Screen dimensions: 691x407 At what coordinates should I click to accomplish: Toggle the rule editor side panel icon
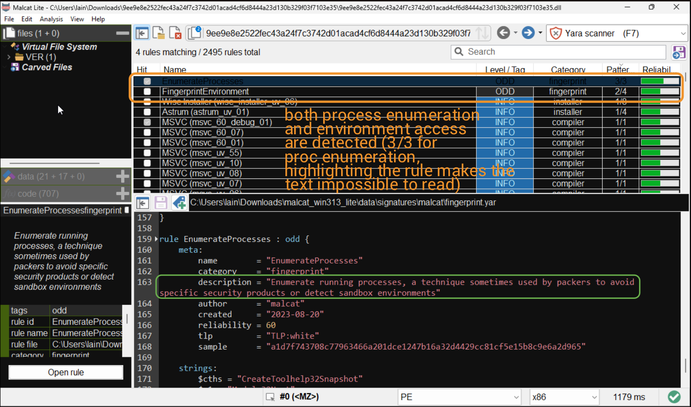[x=143, y=202]
